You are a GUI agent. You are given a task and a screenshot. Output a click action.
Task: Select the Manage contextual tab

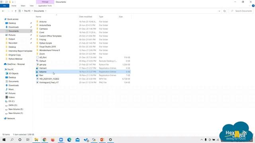pos(45,2)
